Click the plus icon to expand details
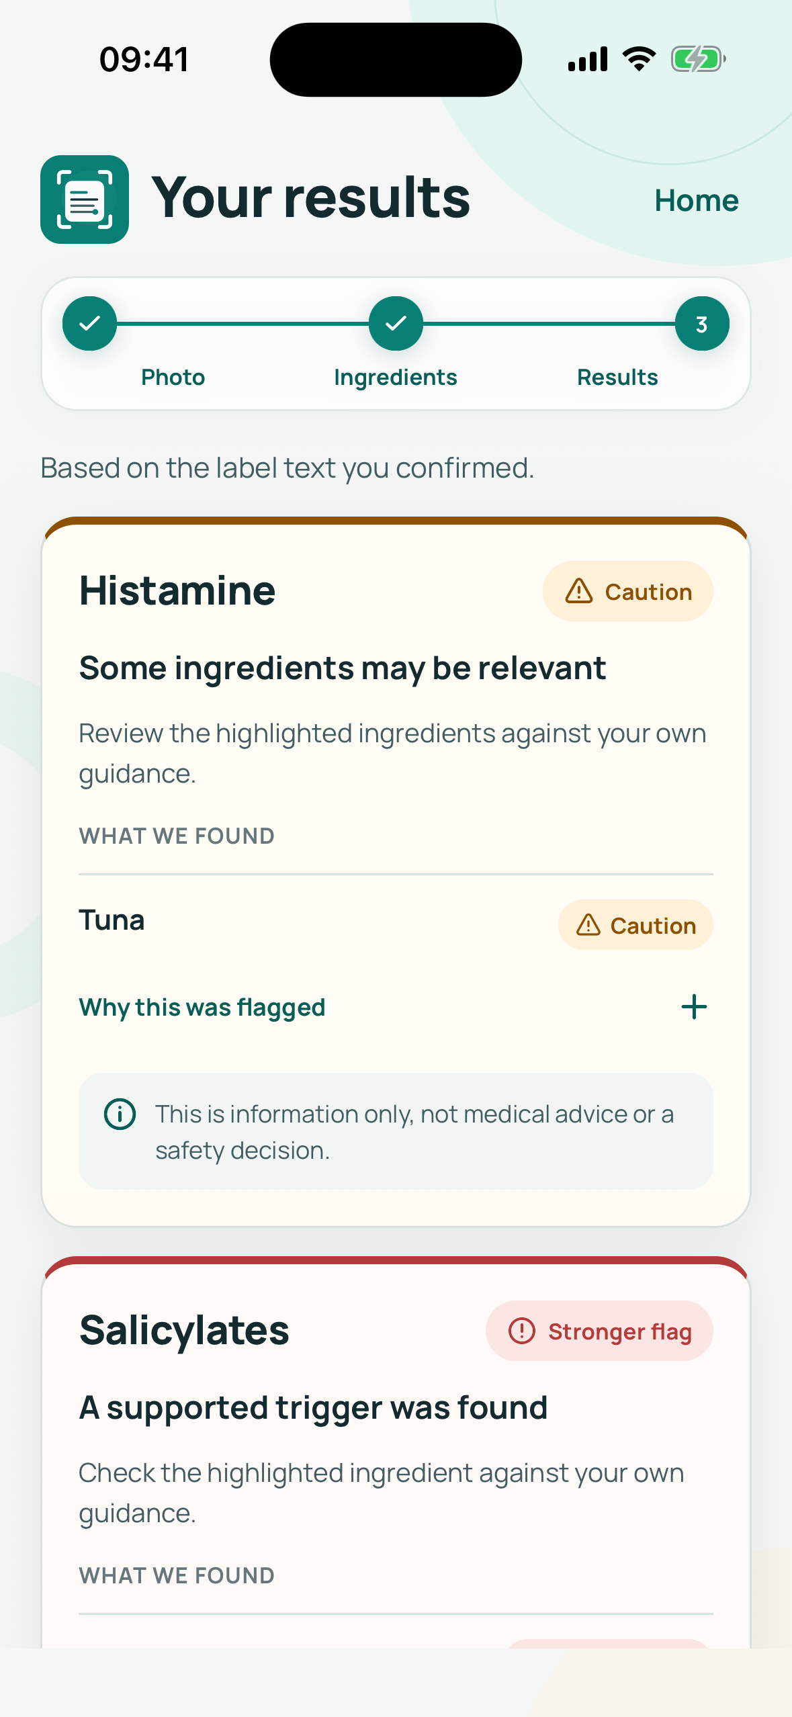 pyautogui.click(x=694, y=1007)
